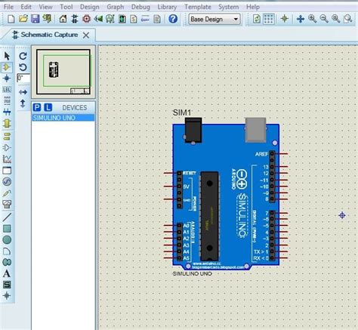Screen dimensions: 358x330
Task: Select SIMULINO UNO in the devices list
Action: pos(63,118)
